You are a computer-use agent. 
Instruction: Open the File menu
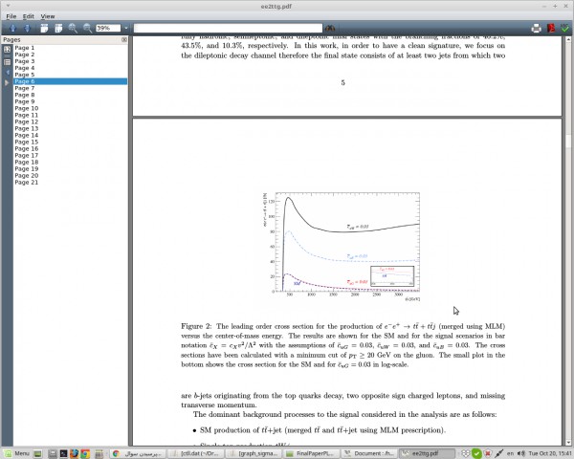tap(11, 16)
